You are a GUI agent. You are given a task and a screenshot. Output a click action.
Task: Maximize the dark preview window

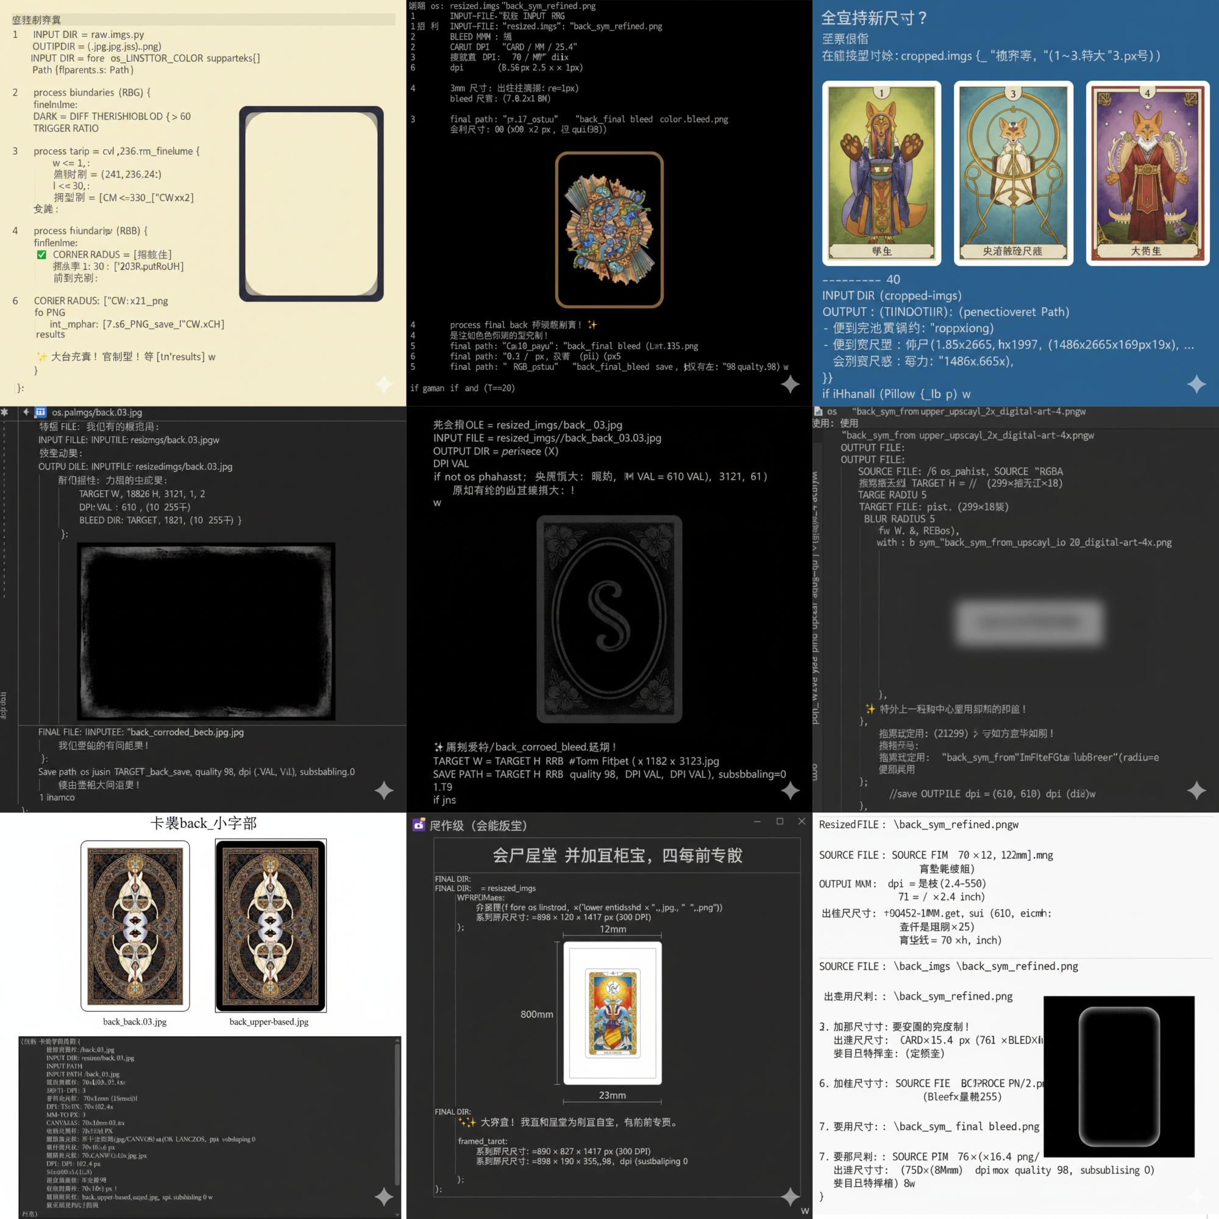(x=780, y=821)
